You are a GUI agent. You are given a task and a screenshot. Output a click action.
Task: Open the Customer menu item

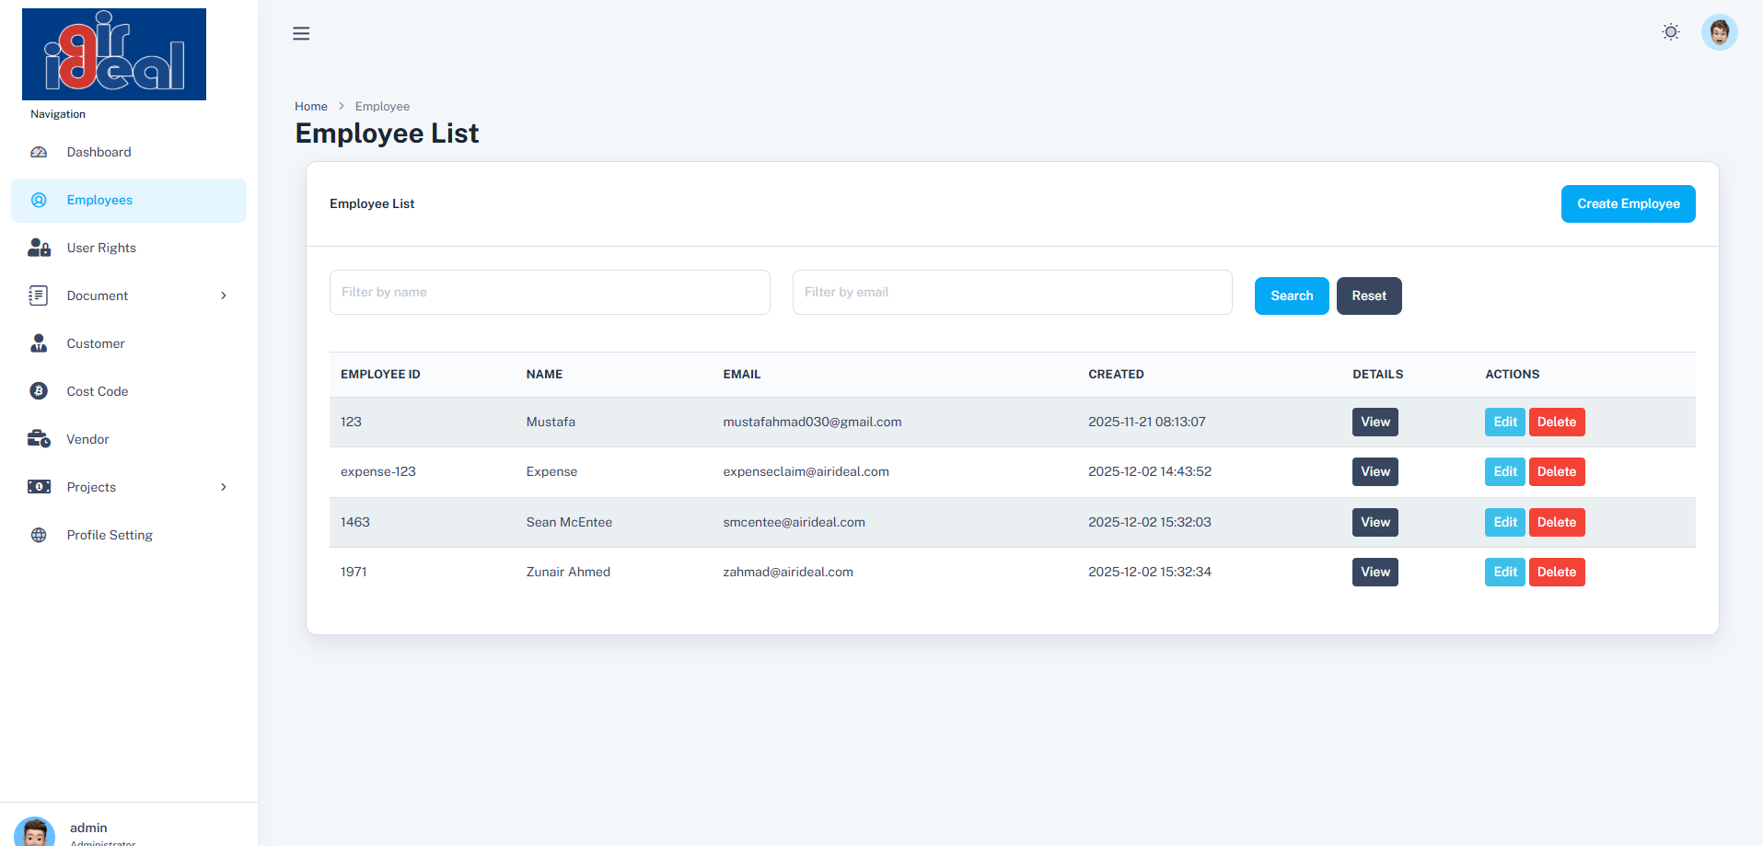(129, 343)
